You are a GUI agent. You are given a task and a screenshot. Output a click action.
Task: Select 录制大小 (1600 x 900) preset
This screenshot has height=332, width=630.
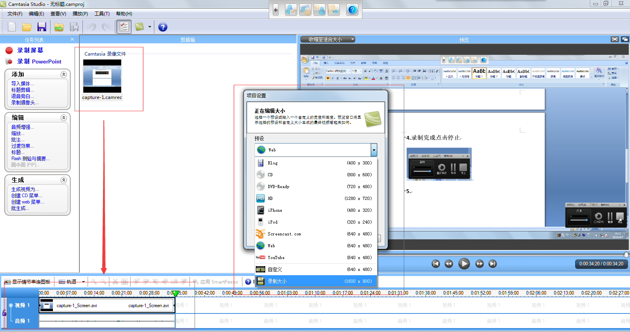pyautogui.click(x=316, y=281)
